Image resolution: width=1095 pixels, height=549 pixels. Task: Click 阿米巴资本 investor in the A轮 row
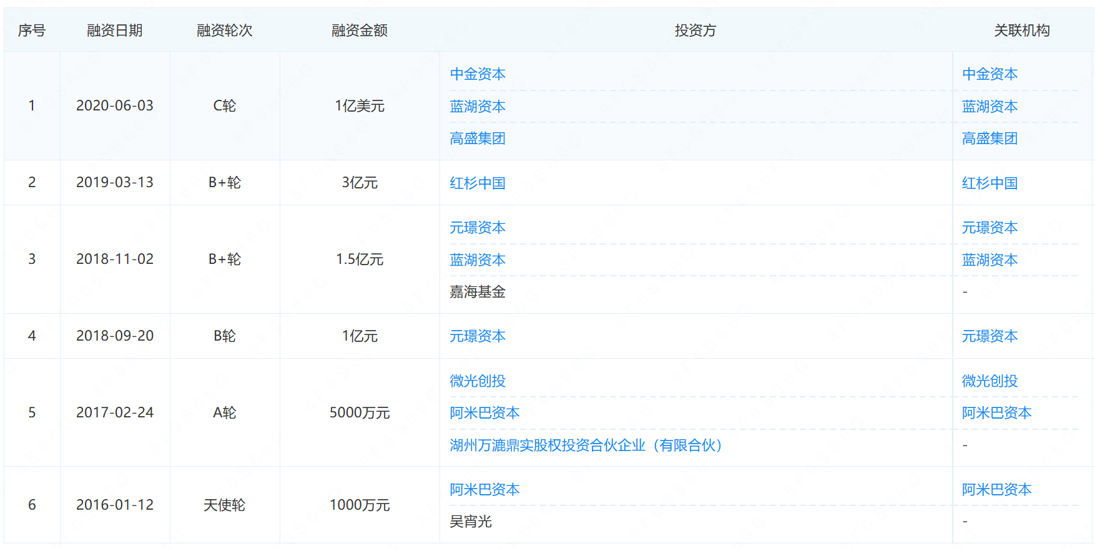coord(484,413)
